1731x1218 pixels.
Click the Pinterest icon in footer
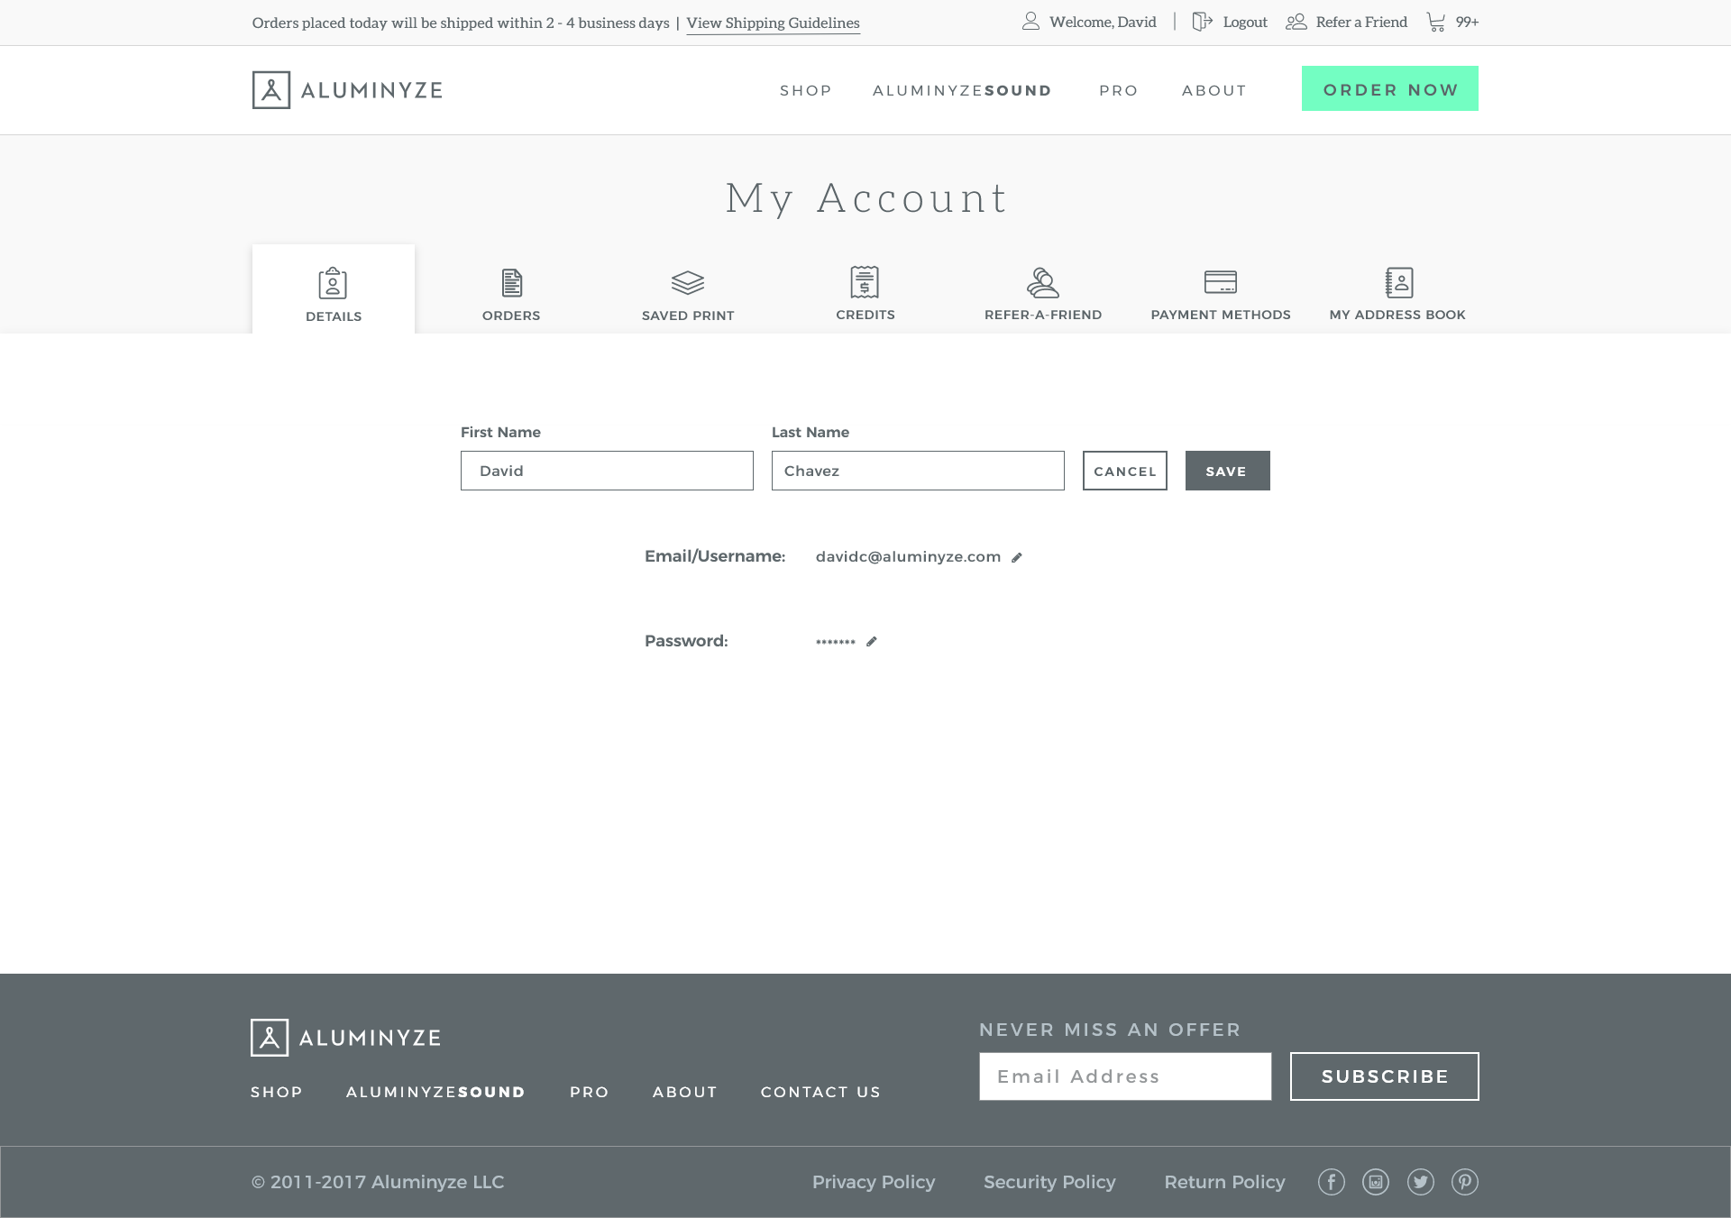coord(1464,1182)
